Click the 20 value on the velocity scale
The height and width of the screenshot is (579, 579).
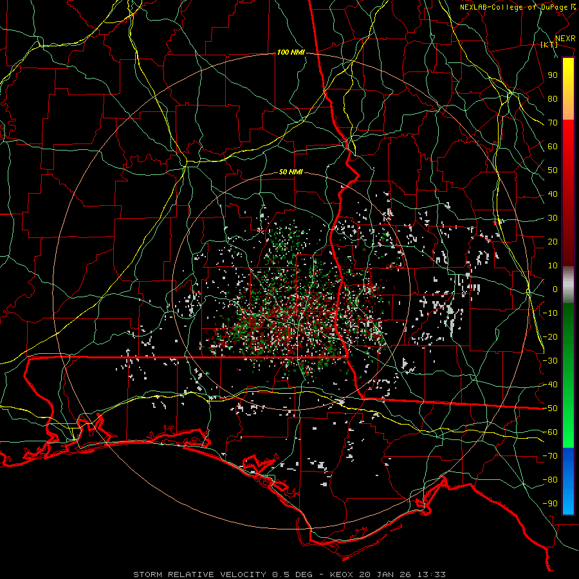point(553,241)
